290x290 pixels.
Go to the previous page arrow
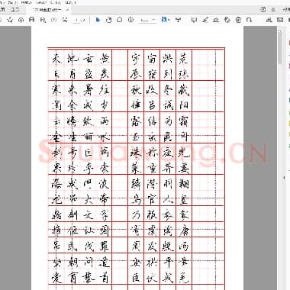[53, 20]
